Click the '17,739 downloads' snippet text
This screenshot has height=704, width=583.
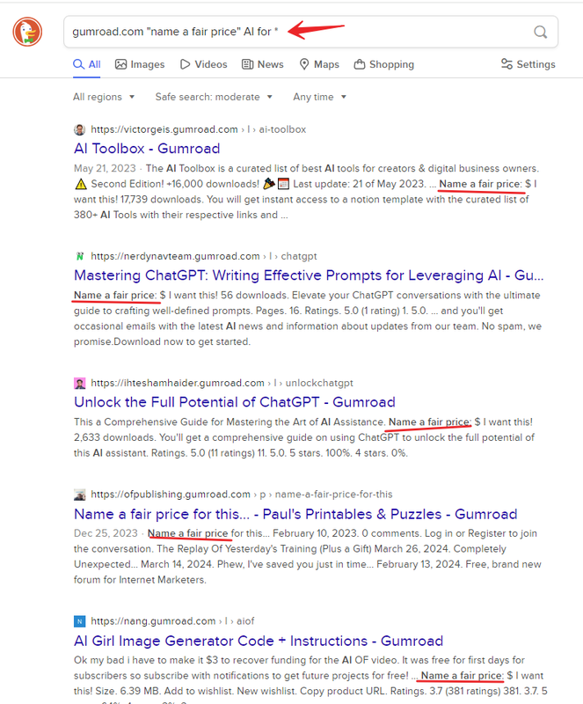pyautogui.click(x=162, y=200)
